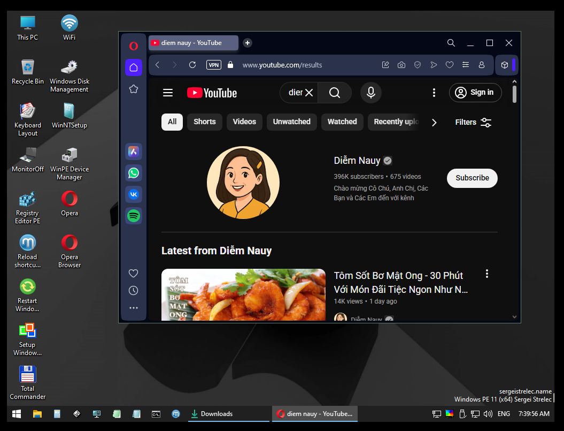Select the Shorts filter chip
The image size is (564, 431).
(205, 122)
